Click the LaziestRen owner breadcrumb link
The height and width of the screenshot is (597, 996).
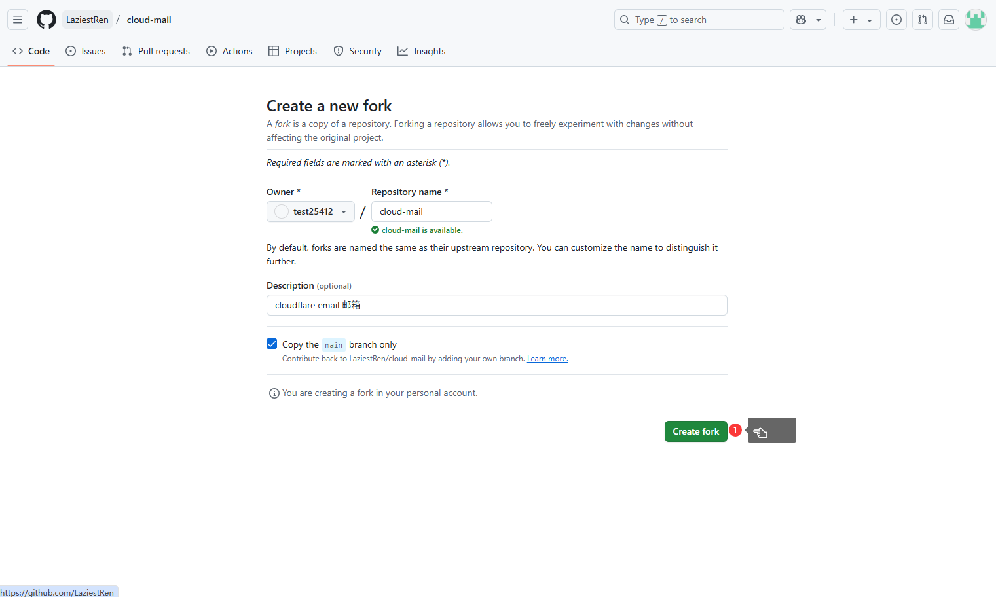click(x=87, y=20)
